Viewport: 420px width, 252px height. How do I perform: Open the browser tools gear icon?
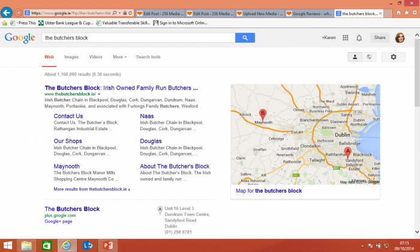tap(415, 13)
